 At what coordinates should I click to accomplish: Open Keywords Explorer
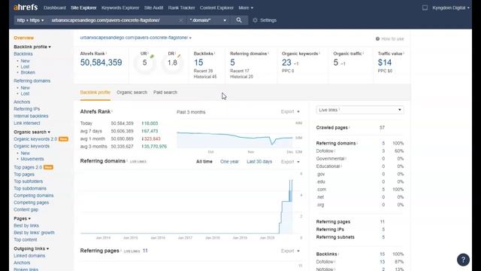120,8
